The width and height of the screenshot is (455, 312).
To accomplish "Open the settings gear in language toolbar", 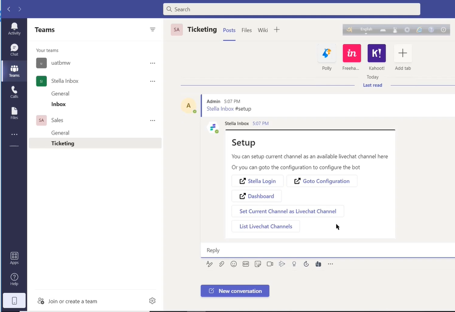I will coord(407,30).
